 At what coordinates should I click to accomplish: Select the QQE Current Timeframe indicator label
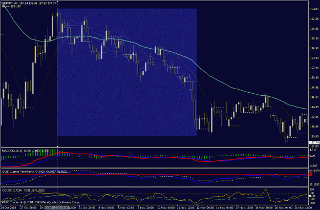[x=18, y=172]
